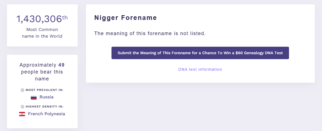Click the Forename heading at the card top
Screen dimensions: 322x131
[x=125, y=18]
